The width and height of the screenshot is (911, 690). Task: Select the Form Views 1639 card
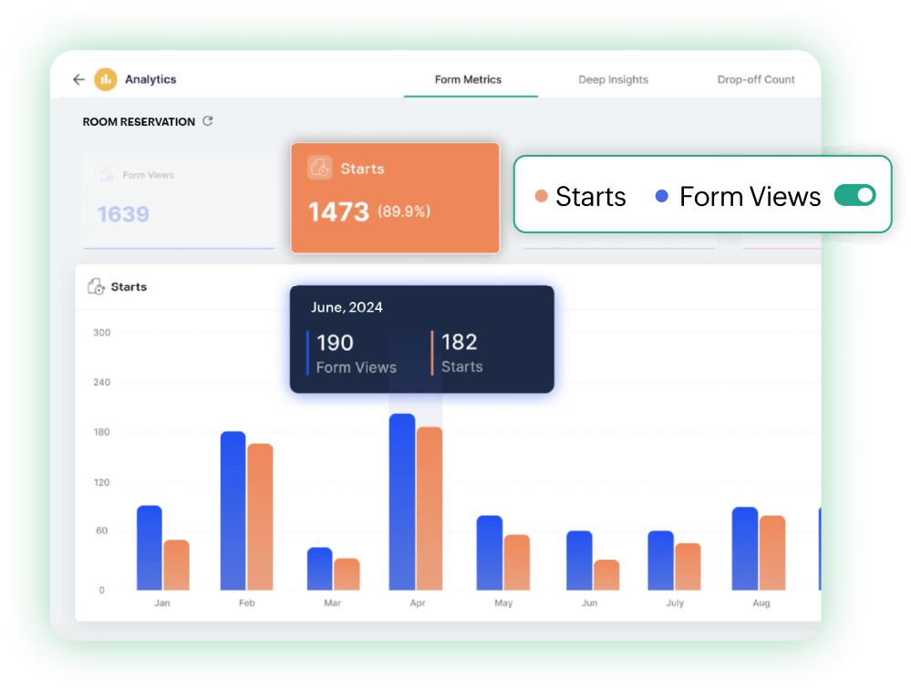tap(178, 201)
